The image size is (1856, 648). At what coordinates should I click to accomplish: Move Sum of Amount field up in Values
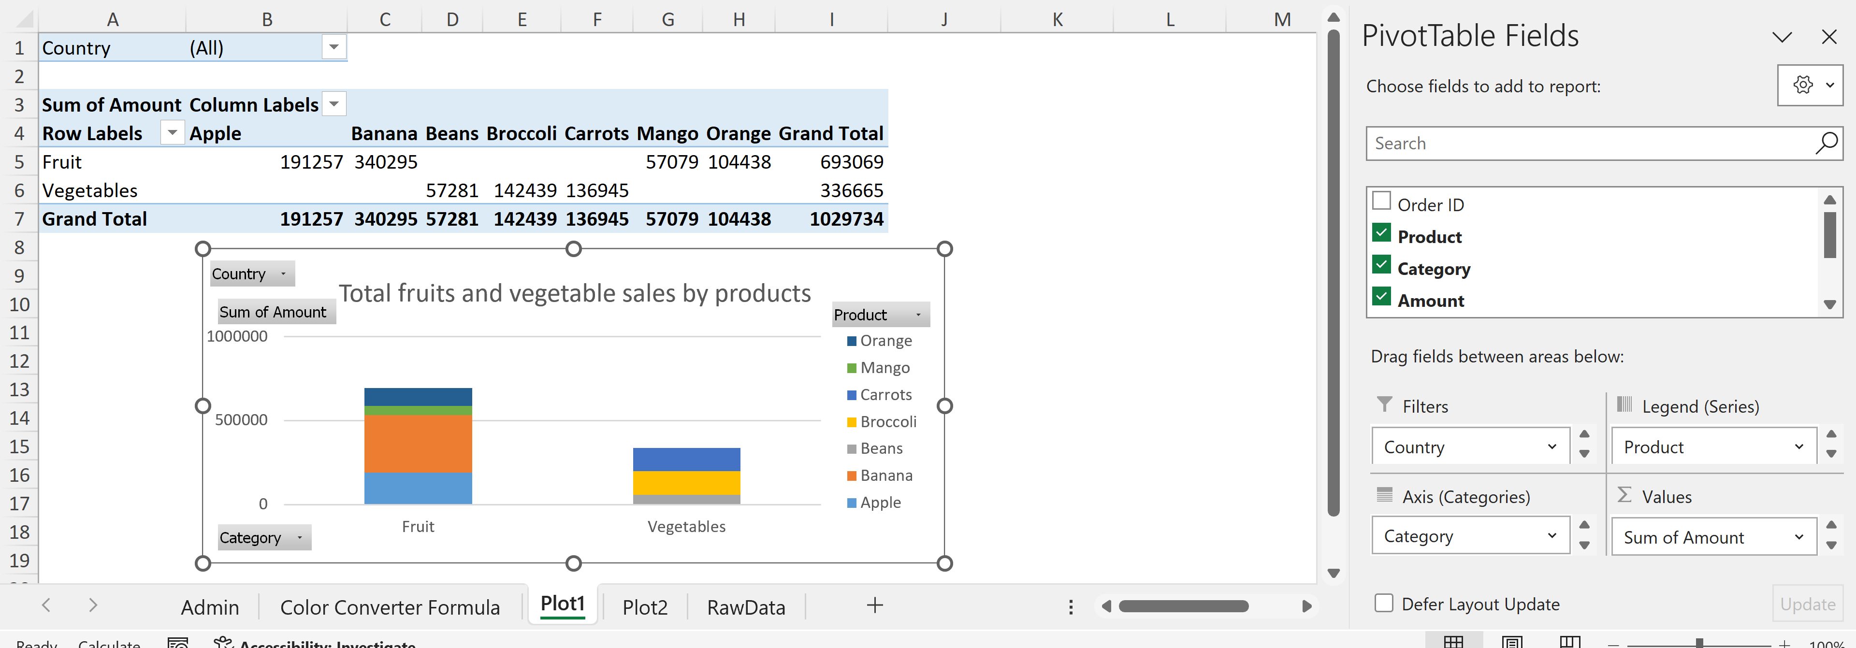coord(1831,525)
